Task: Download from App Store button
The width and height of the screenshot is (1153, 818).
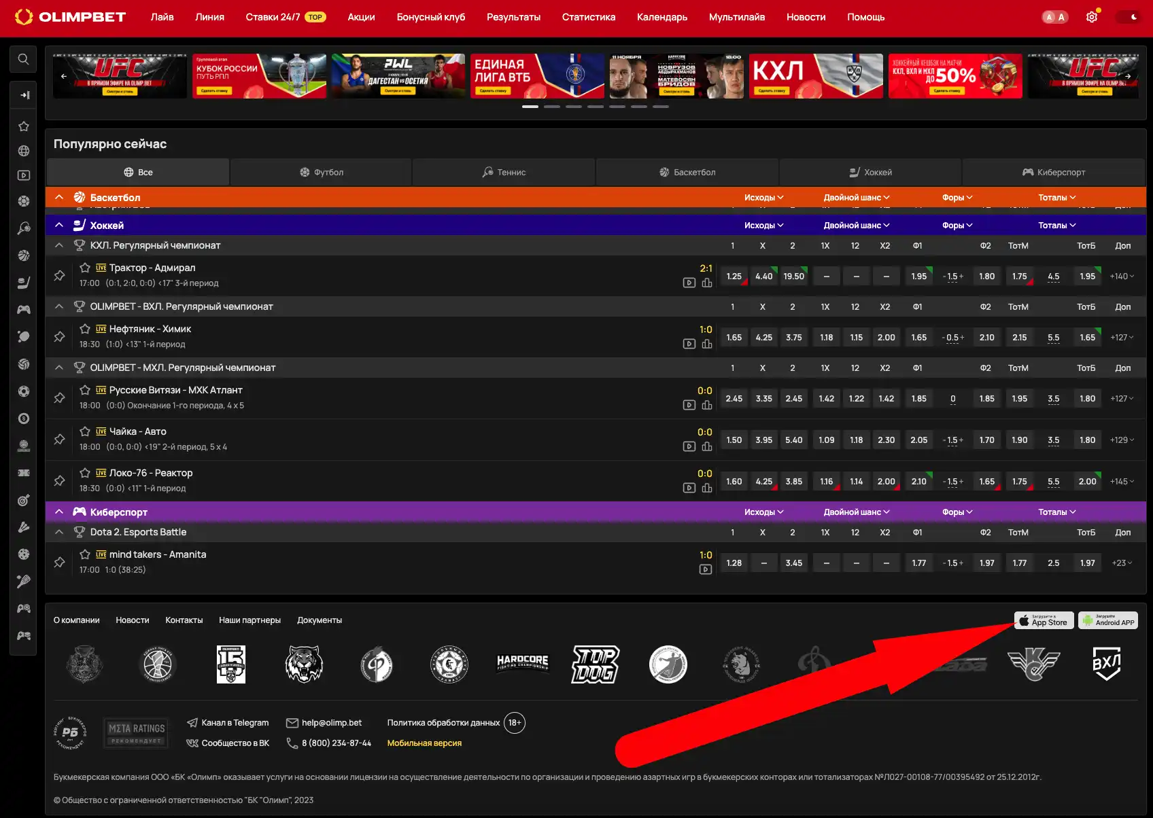Action: pos(1044,620)
